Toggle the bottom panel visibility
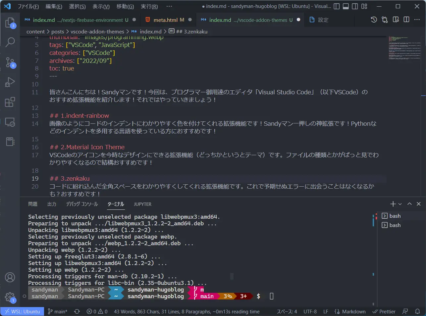Viewport: 426px width, 316px height. point(346,6)
